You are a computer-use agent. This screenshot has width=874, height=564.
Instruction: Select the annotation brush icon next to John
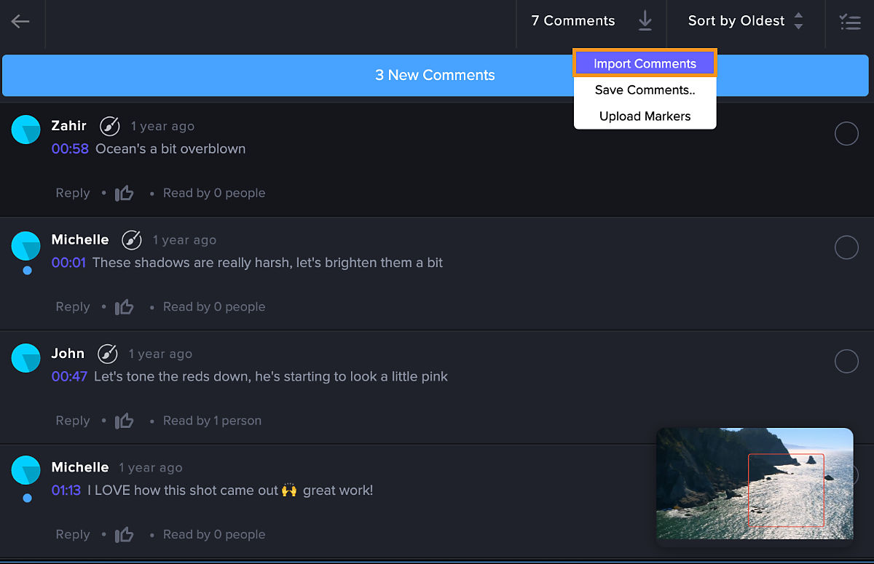pyautogui.click(x=107, y=353)
